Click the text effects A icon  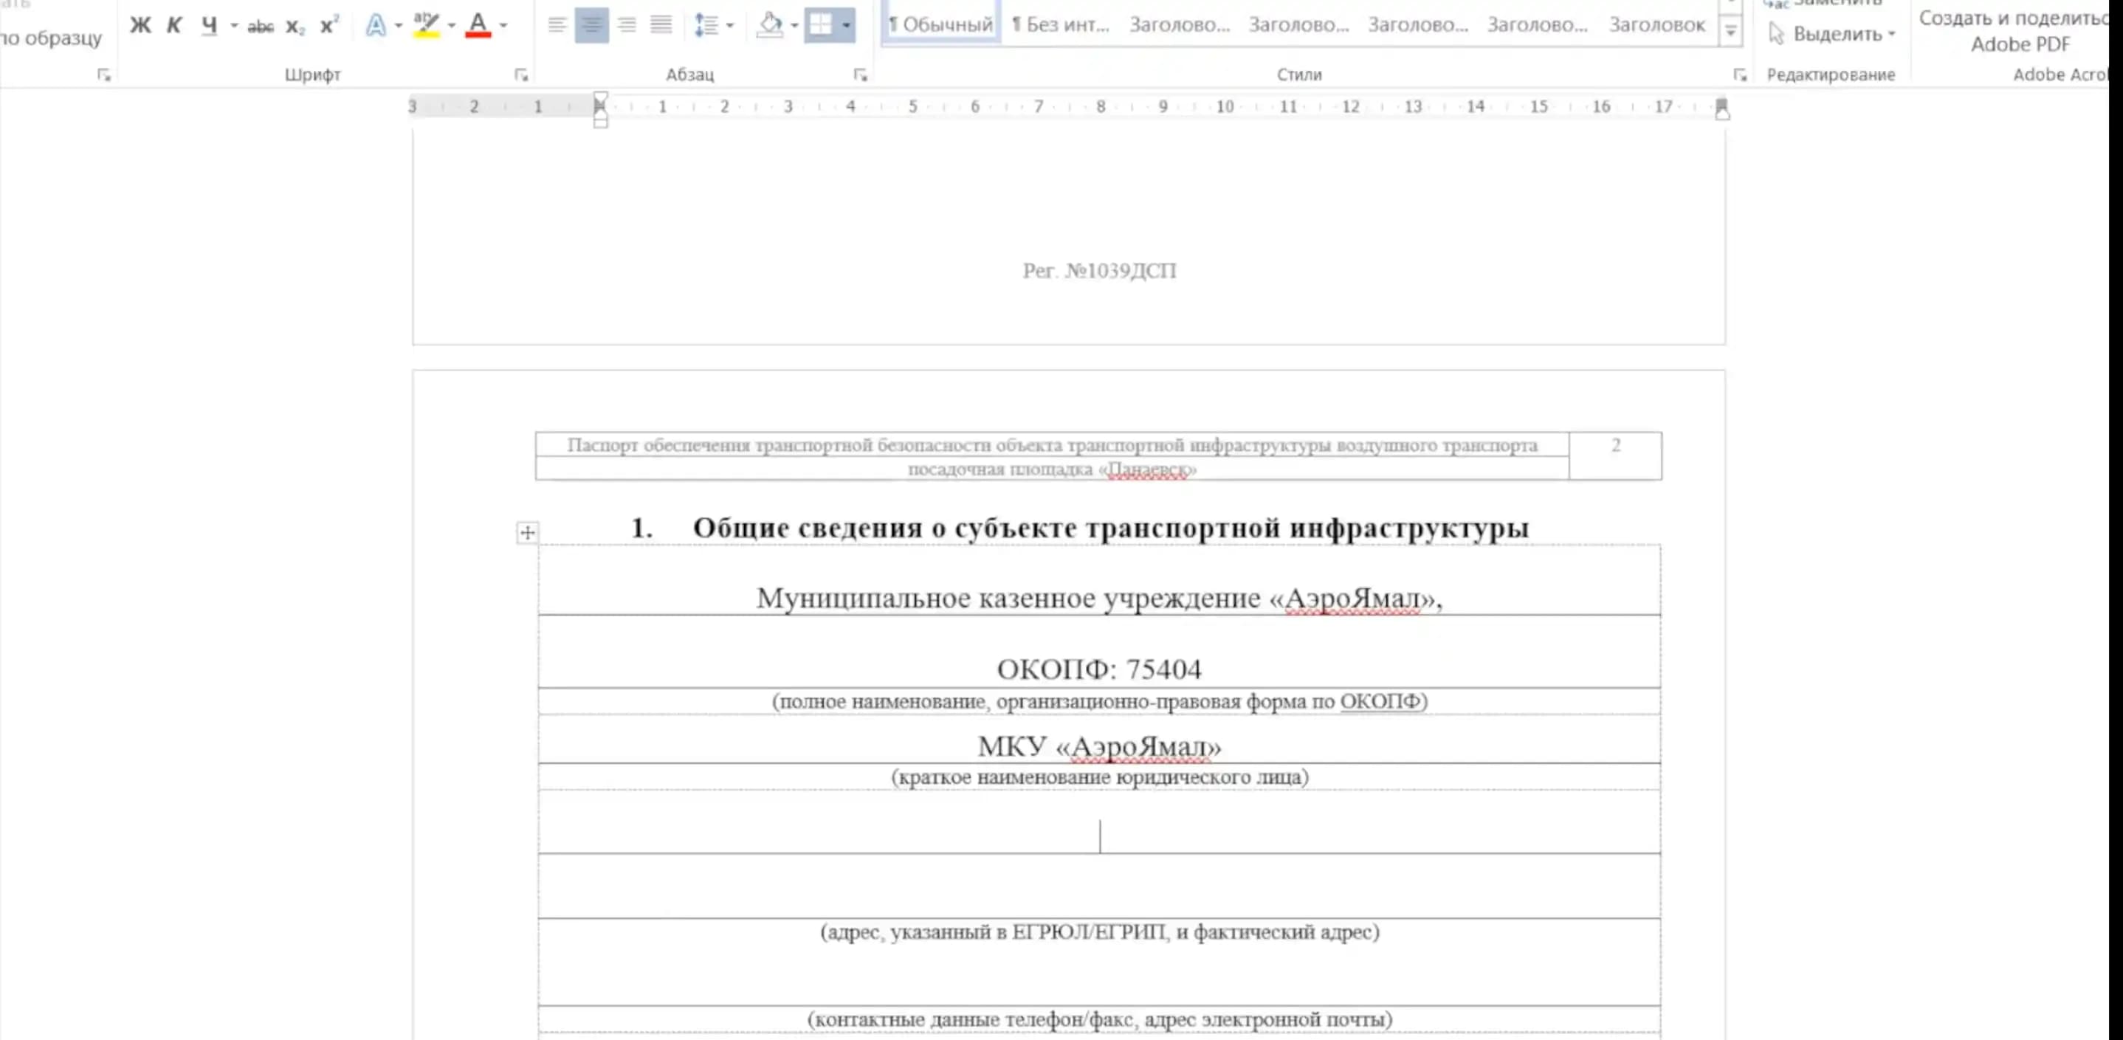tap(376, 26)
